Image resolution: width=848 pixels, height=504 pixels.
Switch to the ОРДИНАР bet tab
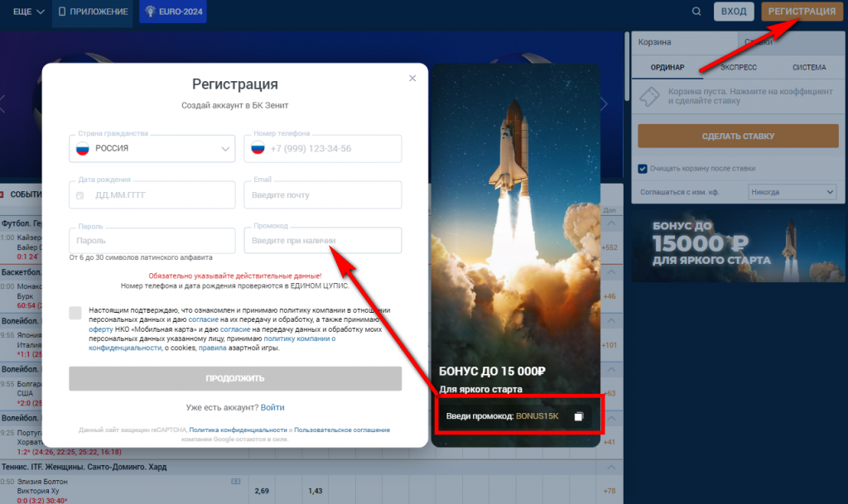(x=667, y=68)
